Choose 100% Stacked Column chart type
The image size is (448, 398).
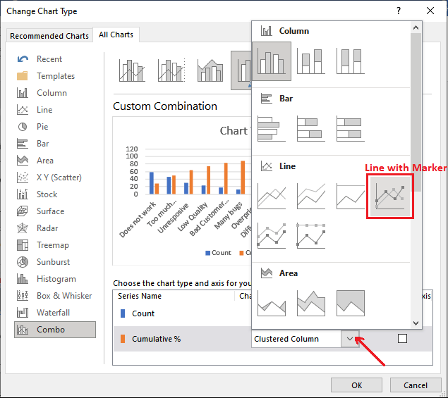pos(350,61)
